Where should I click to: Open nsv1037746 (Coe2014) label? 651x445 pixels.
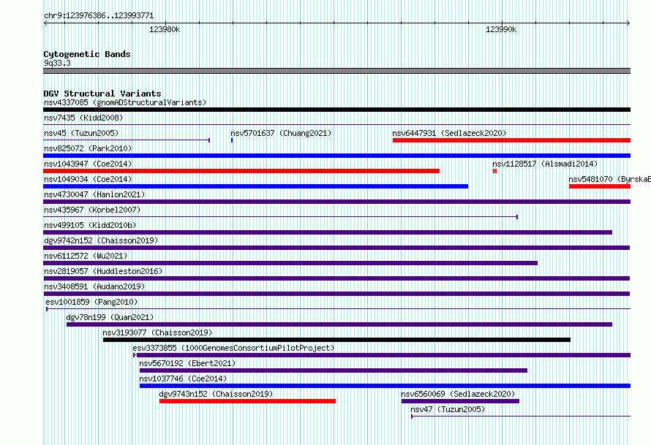(x=183, y=379)
